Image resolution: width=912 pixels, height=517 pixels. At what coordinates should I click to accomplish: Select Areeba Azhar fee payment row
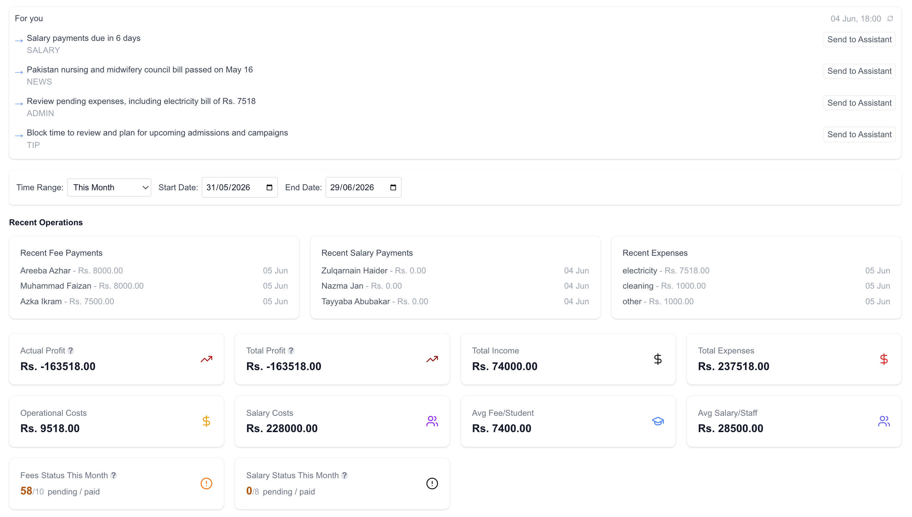pyautogui.click(x=154, y=271)
